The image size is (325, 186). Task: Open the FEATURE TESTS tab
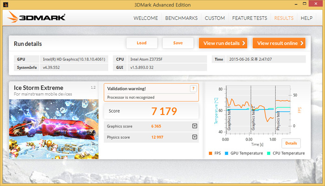250,18
